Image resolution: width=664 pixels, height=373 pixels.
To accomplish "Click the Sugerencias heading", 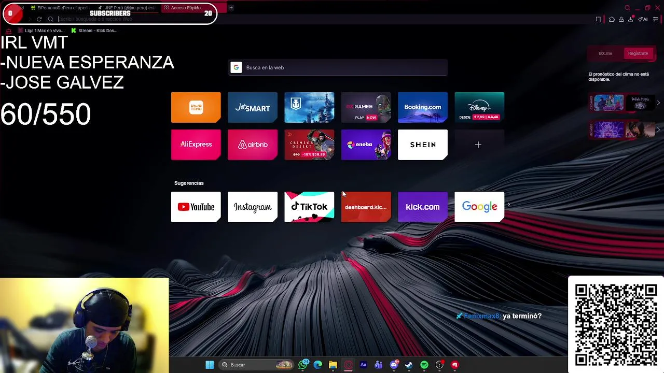I will coord(189,183).
